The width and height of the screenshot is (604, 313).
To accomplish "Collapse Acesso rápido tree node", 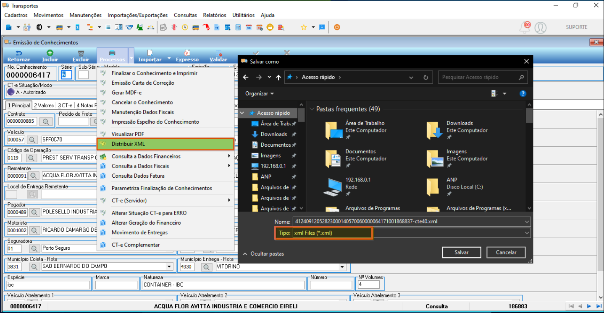I will (x=242, y=113).
